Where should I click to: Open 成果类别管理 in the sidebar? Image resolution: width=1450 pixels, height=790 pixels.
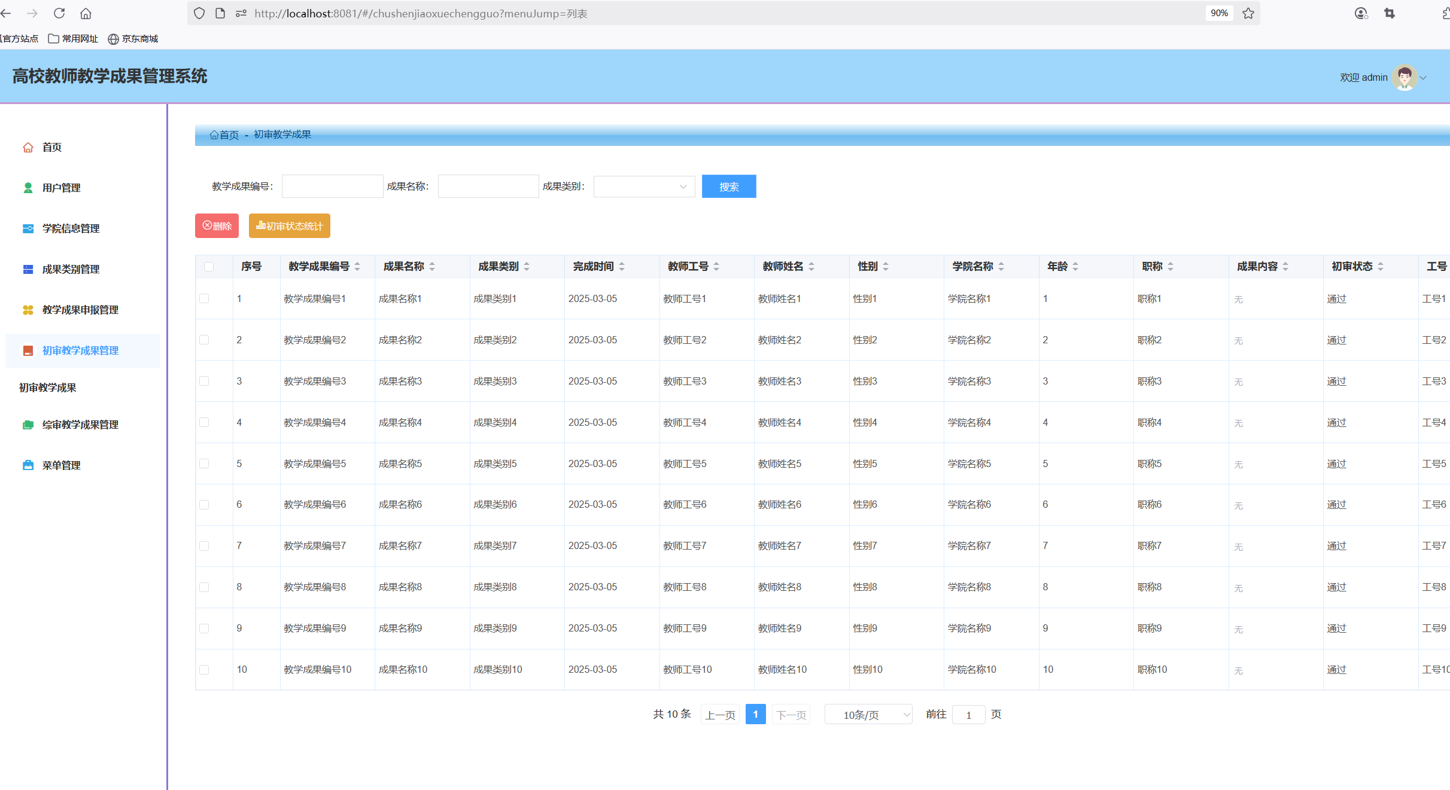[x=71, y=269]
